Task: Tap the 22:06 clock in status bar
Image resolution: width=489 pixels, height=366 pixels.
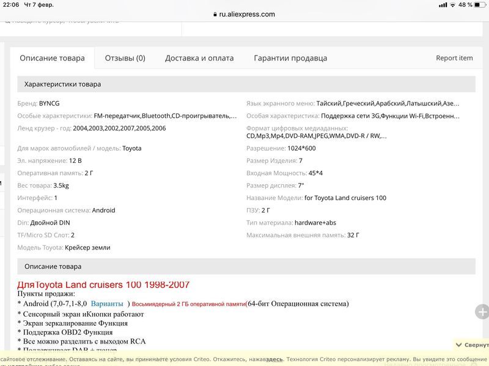Action: (x=11, y=5)
